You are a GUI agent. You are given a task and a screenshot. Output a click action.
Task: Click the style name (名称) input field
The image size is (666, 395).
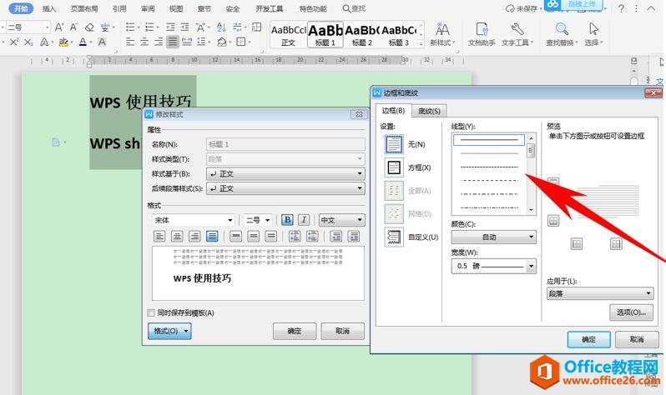[x=285, y=144]
